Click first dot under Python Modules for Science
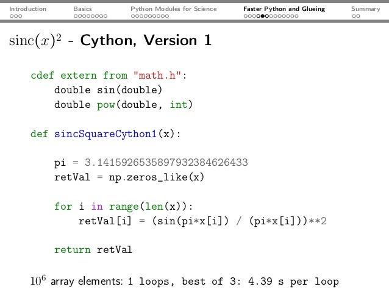 133,16
